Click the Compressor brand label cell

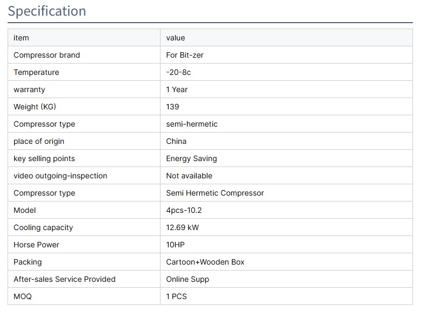pyautogui.click(x=46, y=55)
